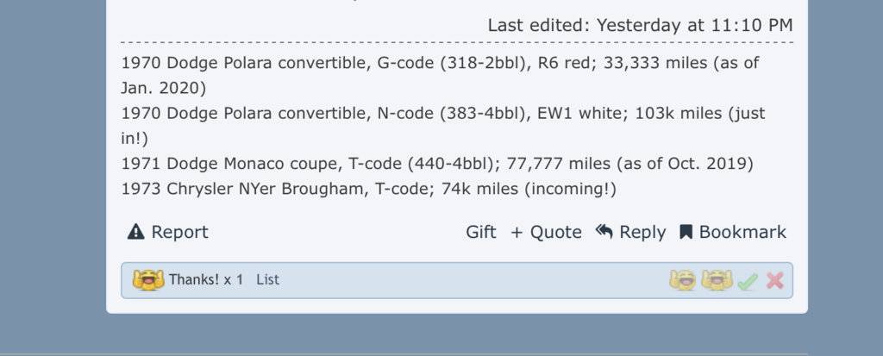Click the Last edited timestamp text
Image resolution: width=883 pixels, height=356 pixels.
coord(640,25)
